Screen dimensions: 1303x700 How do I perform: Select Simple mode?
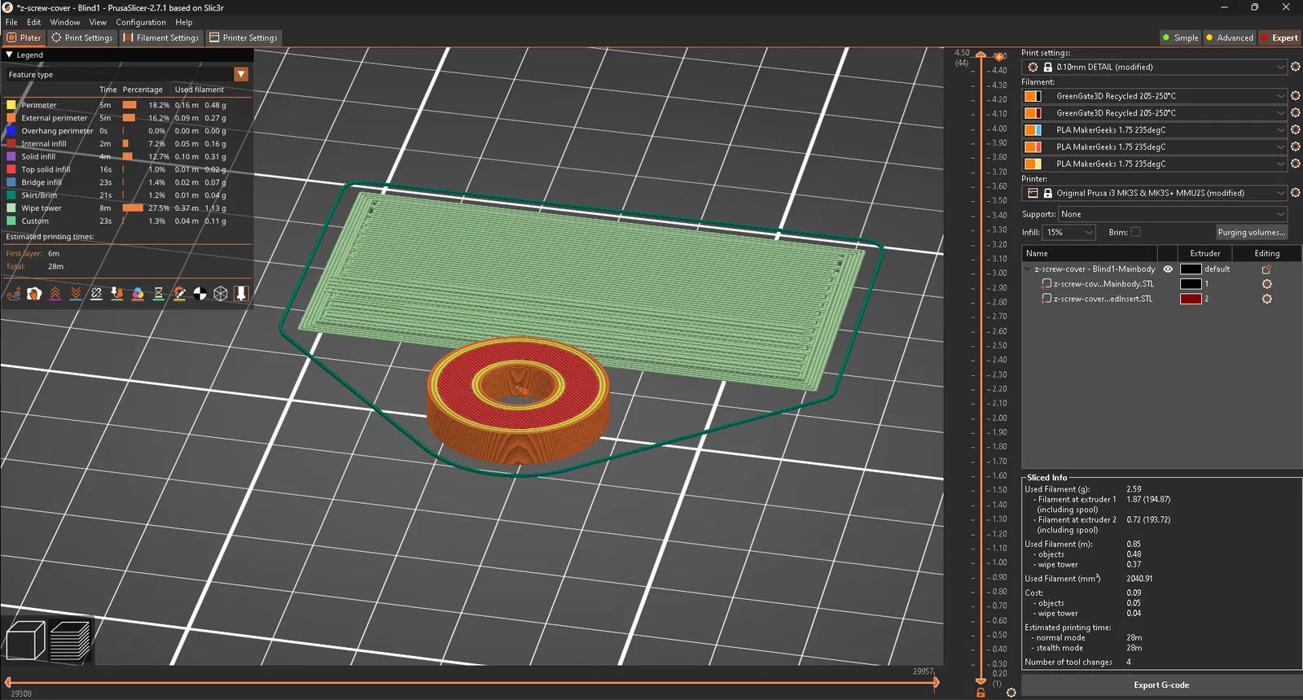(1180, 37)
